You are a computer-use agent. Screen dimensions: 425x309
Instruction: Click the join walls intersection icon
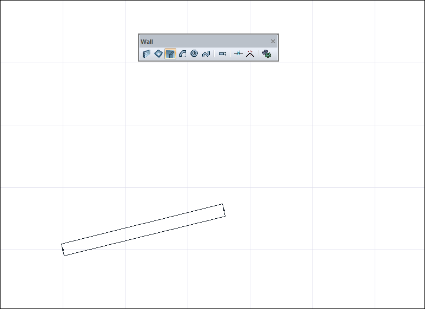coord(238,53)
